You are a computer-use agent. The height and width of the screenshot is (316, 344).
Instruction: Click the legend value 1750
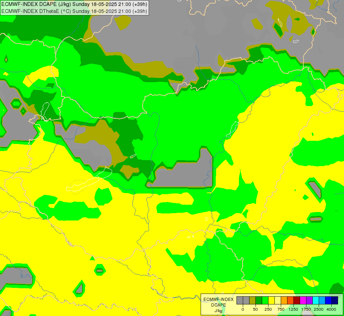tap(306, 309)
